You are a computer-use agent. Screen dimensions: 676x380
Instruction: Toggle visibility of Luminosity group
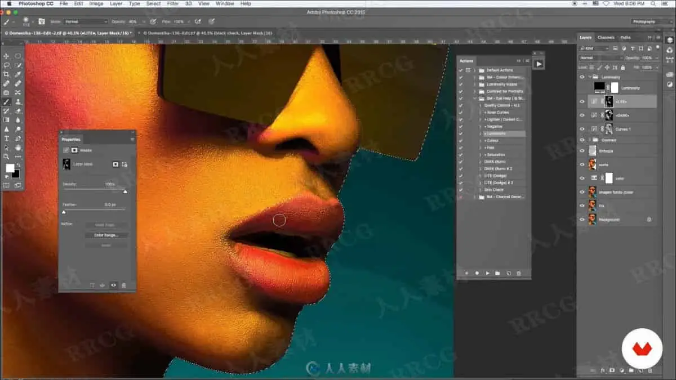pyautogui.click(x=582, y=77)
